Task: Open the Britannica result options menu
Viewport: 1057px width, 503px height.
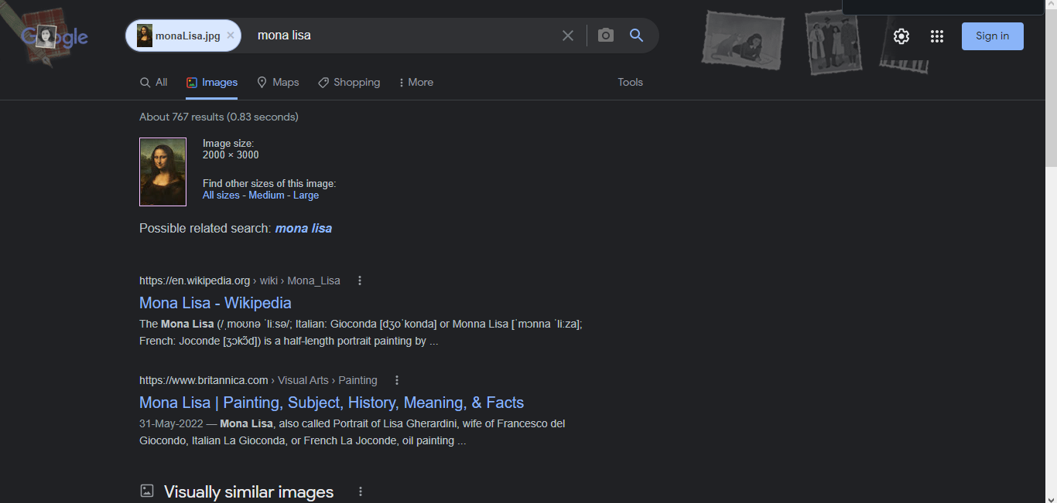Action: [x=397, y=380]
